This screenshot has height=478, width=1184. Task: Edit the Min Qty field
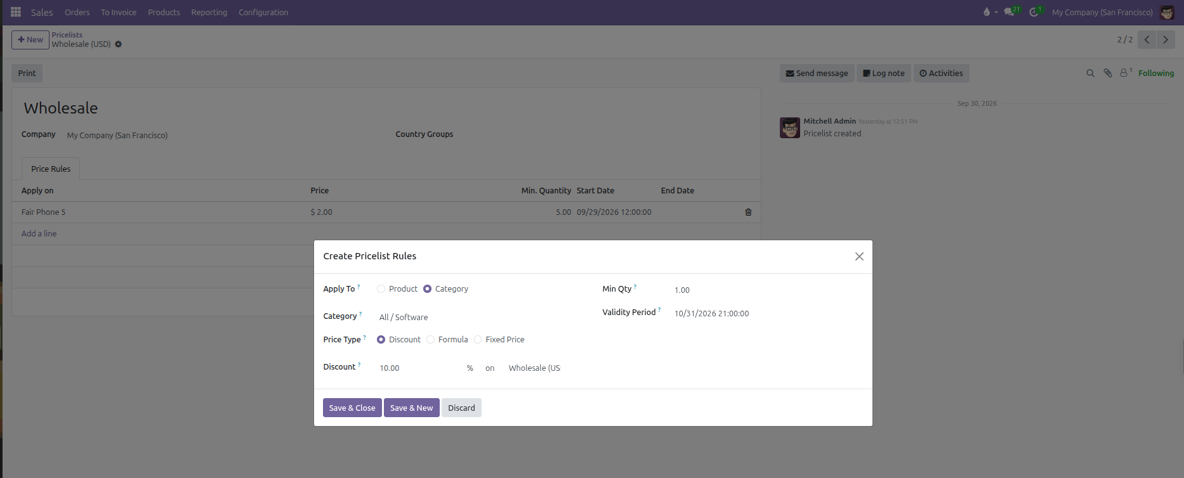[768, 290]
